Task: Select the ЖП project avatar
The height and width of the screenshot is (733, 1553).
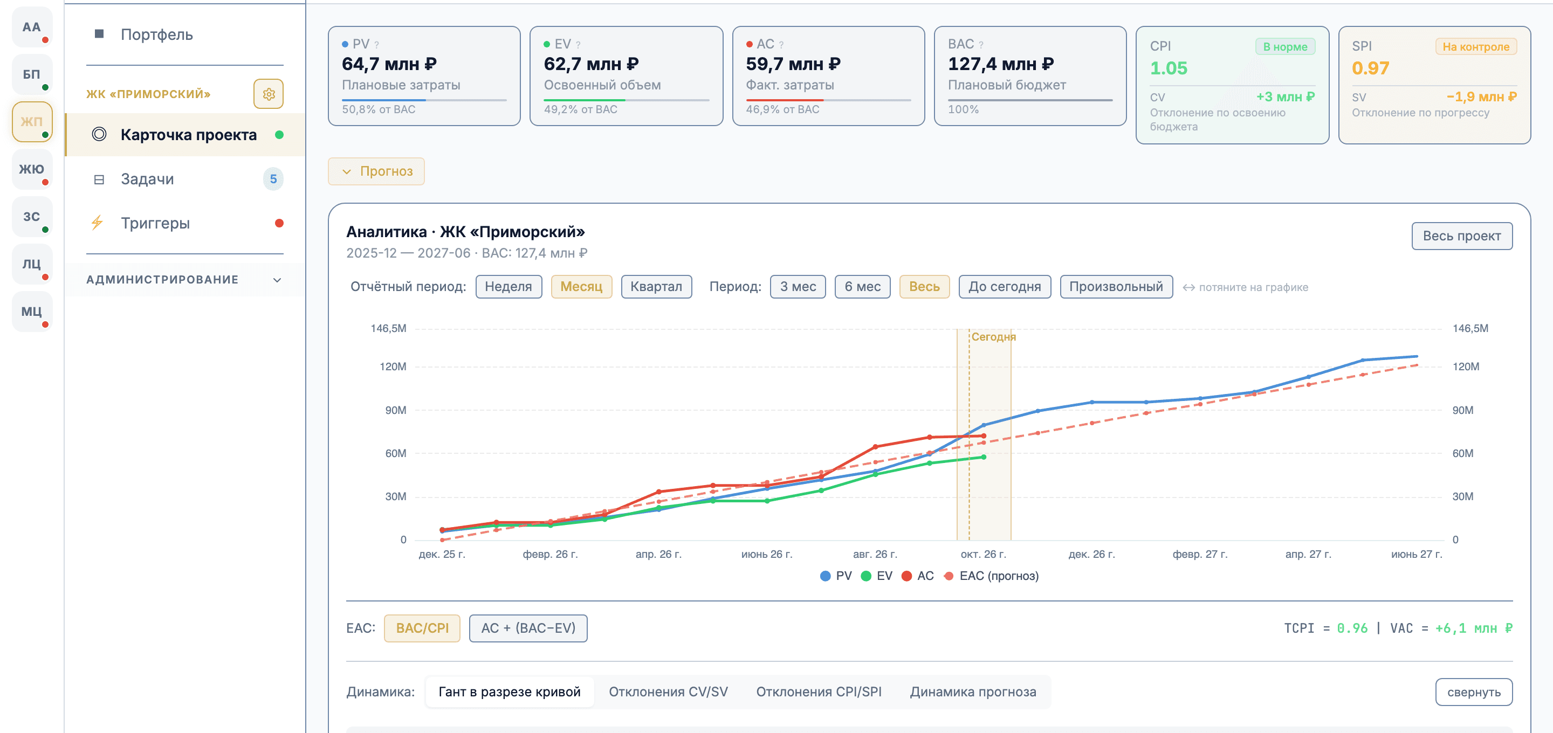Action: 32,122
